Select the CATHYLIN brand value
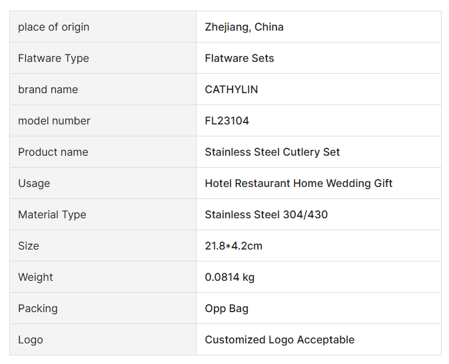Screen dimensions: 449x364 [231, 90]
